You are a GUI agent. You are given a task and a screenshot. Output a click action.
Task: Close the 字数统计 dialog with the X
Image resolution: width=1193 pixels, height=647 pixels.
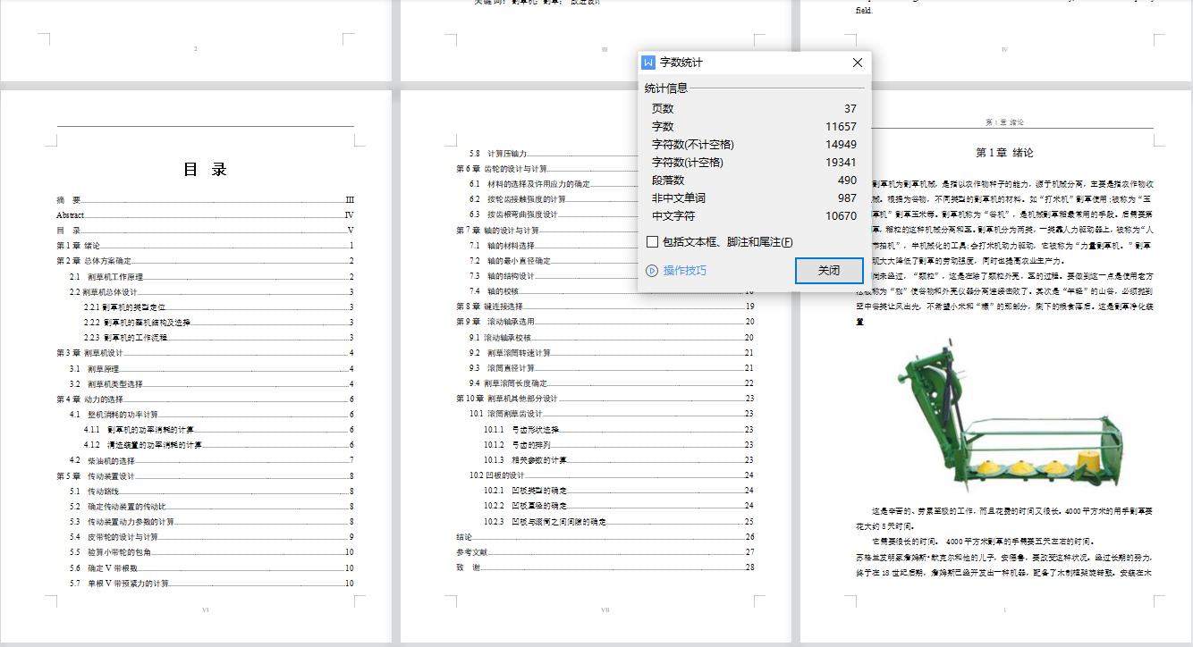(x=857, y=63)
